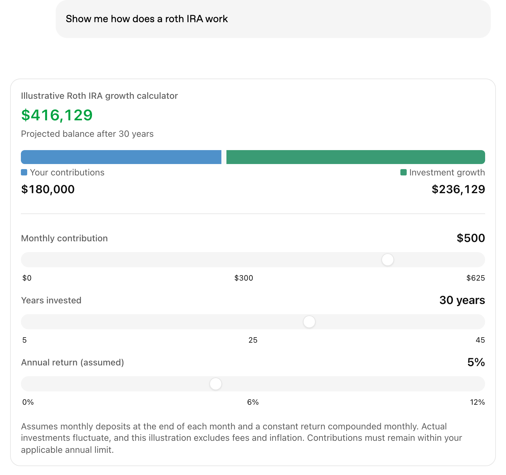Image resolution: width=506 pixels, height=475 pixels.
Task: Click the "Your contributions" legend label
Action: (67, 172)
